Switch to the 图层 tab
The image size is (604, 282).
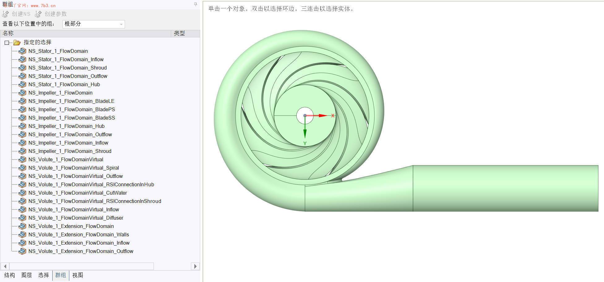tap(26, 275)
